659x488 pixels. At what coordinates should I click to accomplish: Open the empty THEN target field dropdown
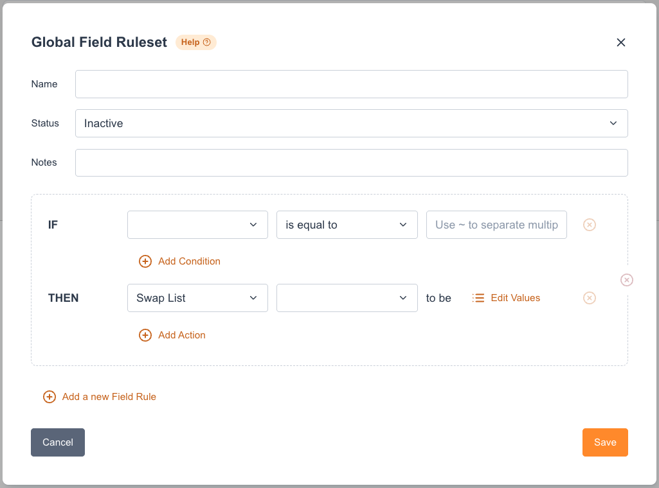click(347, 298)
